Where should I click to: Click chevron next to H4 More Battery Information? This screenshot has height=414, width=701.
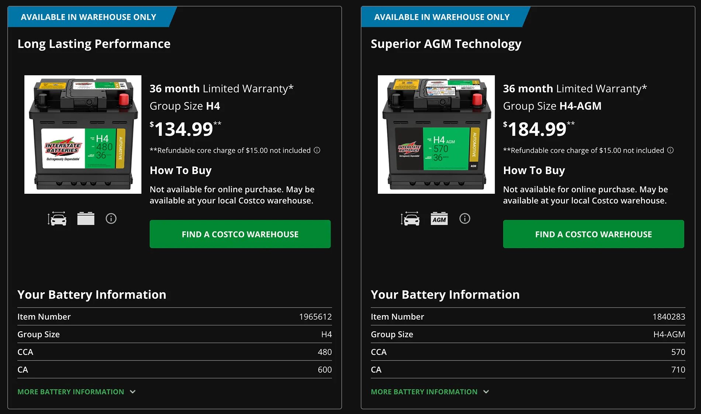(133, 392)
